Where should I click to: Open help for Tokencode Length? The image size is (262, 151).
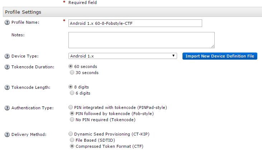coord(7,87)
